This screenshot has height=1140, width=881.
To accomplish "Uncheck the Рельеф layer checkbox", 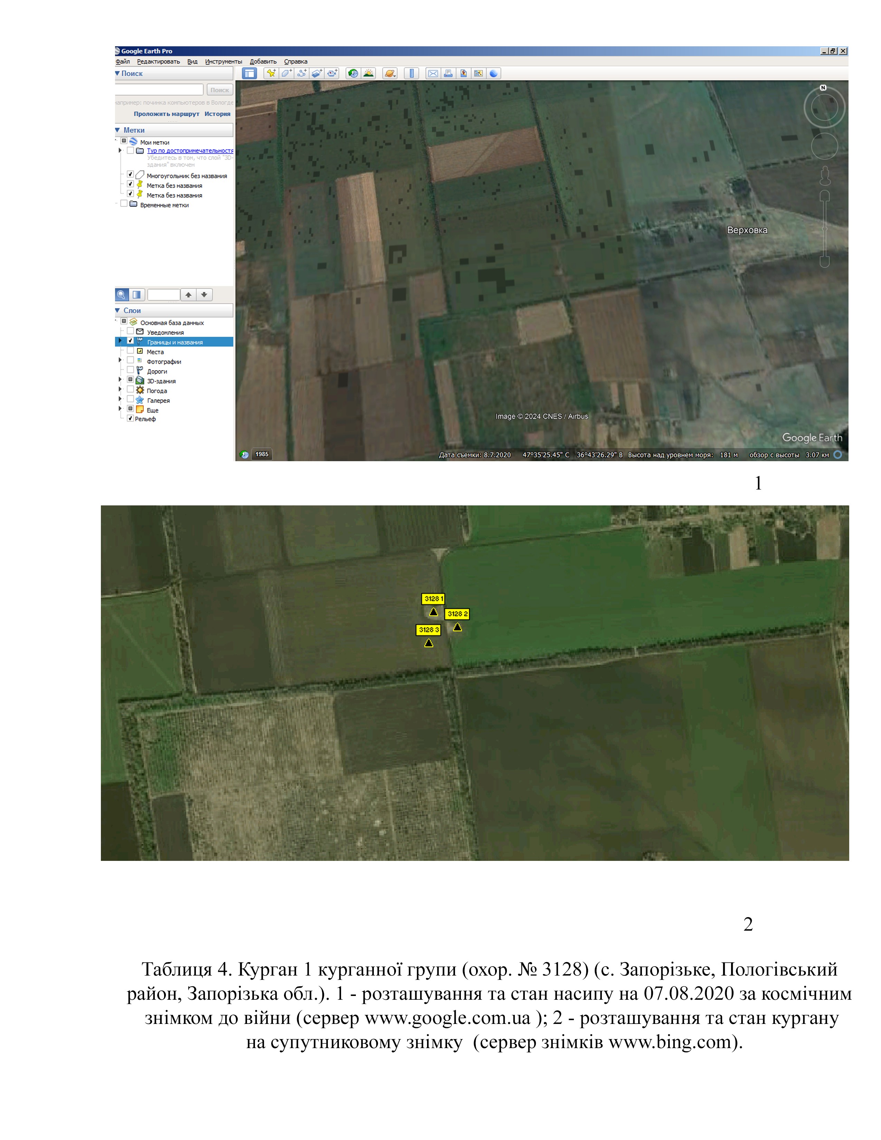I will 131,418.
